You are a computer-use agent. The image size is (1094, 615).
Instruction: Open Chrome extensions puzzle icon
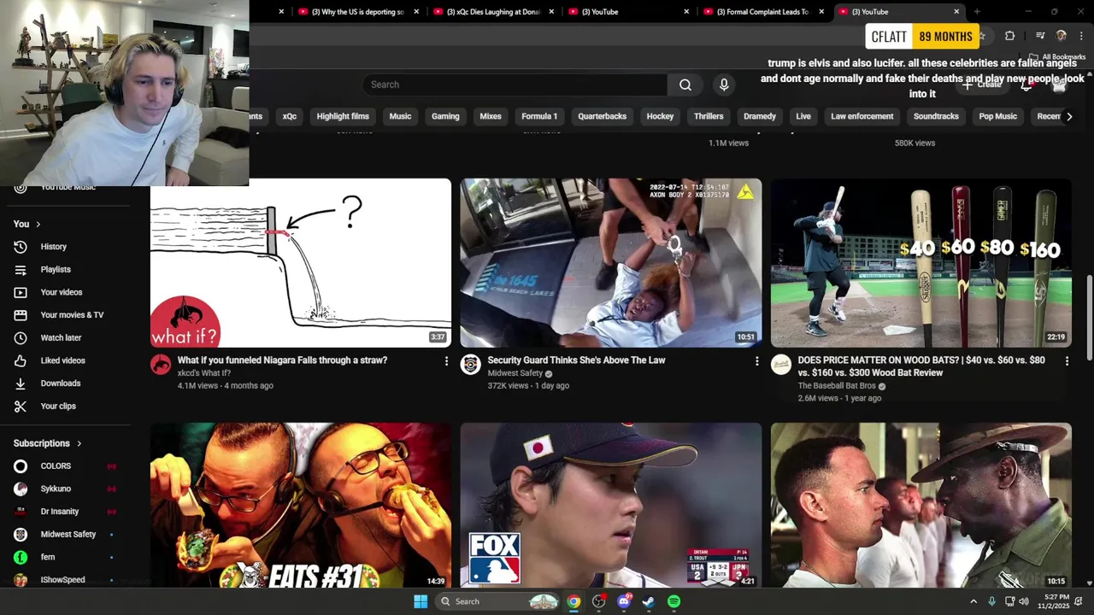tap(1009, 36)
